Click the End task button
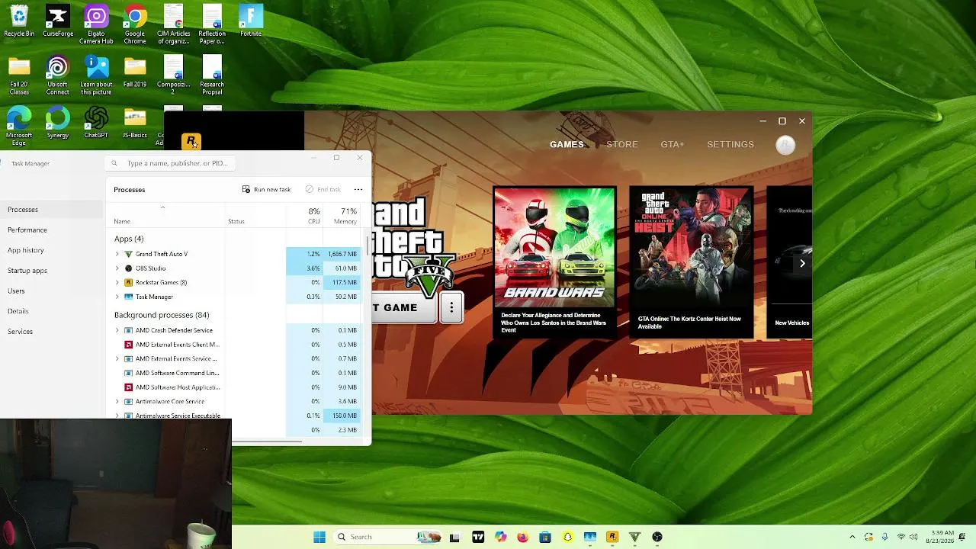976x549 pixels. [323, 189]
